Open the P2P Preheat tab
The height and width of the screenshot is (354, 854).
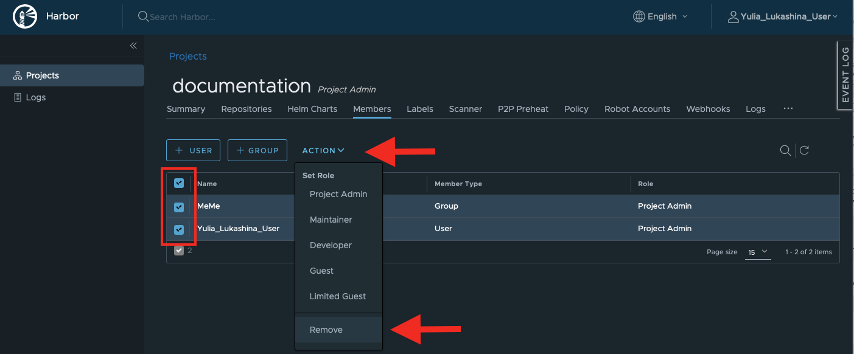pyautogui.click(x=523, y=109)
